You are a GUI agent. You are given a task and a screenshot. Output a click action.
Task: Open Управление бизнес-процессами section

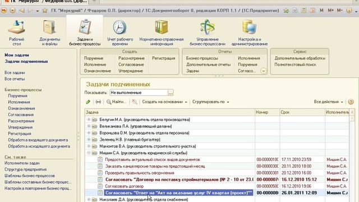point(208,33)
